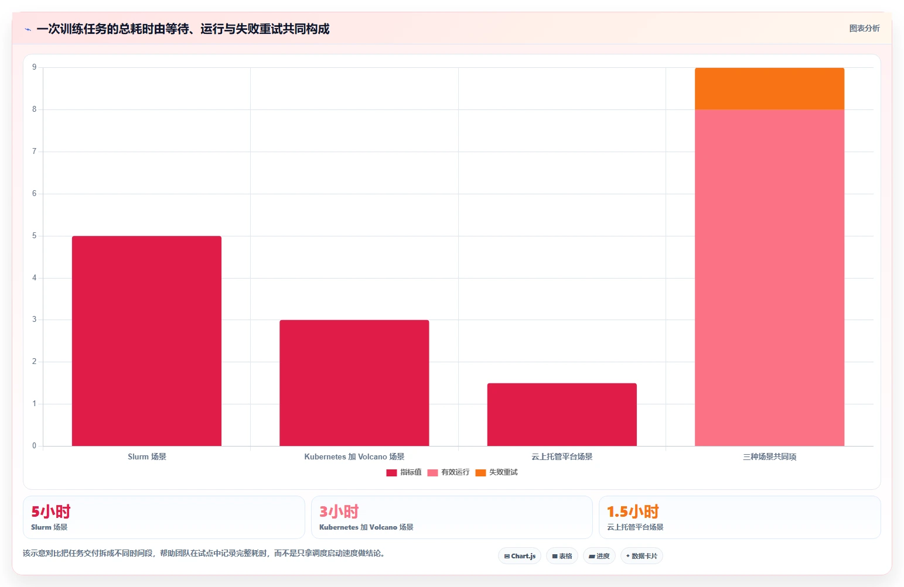Click the lightning icon beside the title
Image resolution: width=904 pixels, height=587 pixels.
click(x=28, y=29)
